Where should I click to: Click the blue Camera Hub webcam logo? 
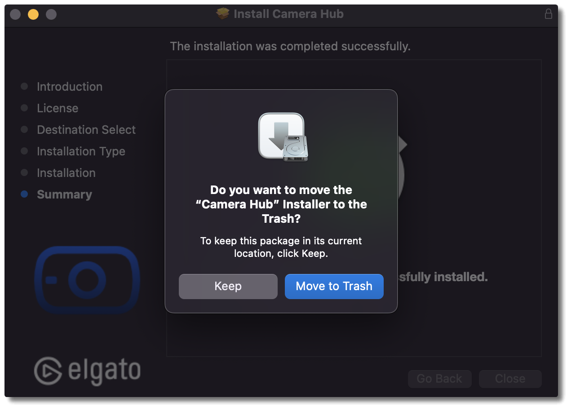(x=87, y=280)
